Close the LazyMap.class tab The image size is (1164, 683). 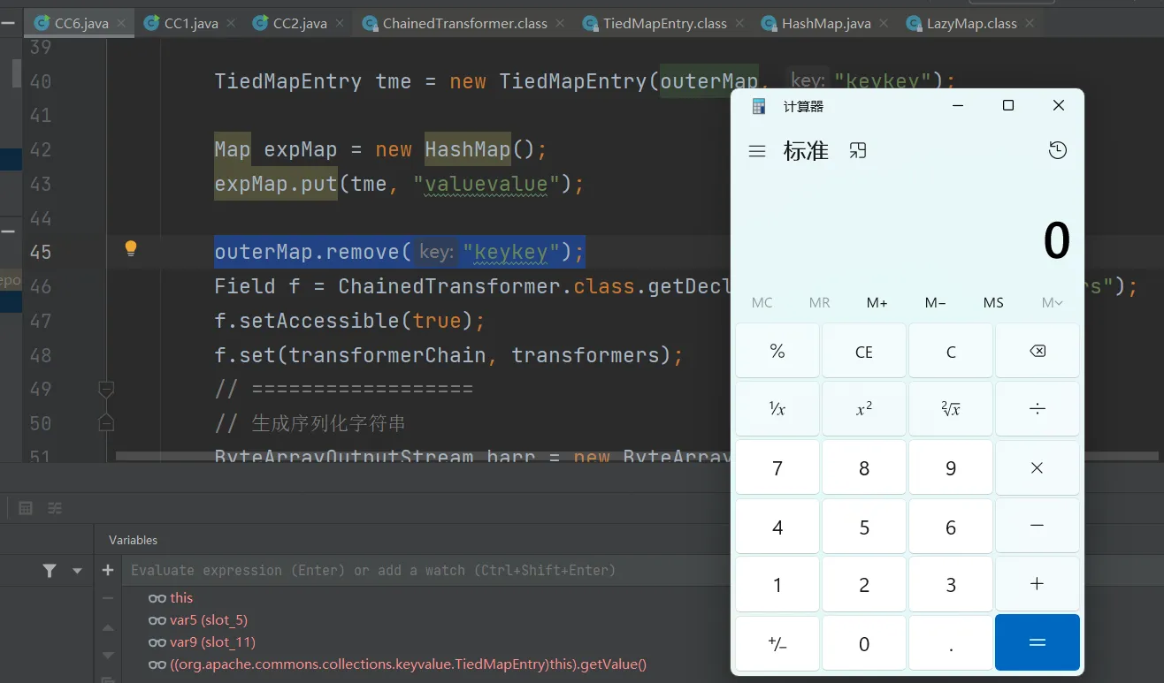click(1029, 24)
